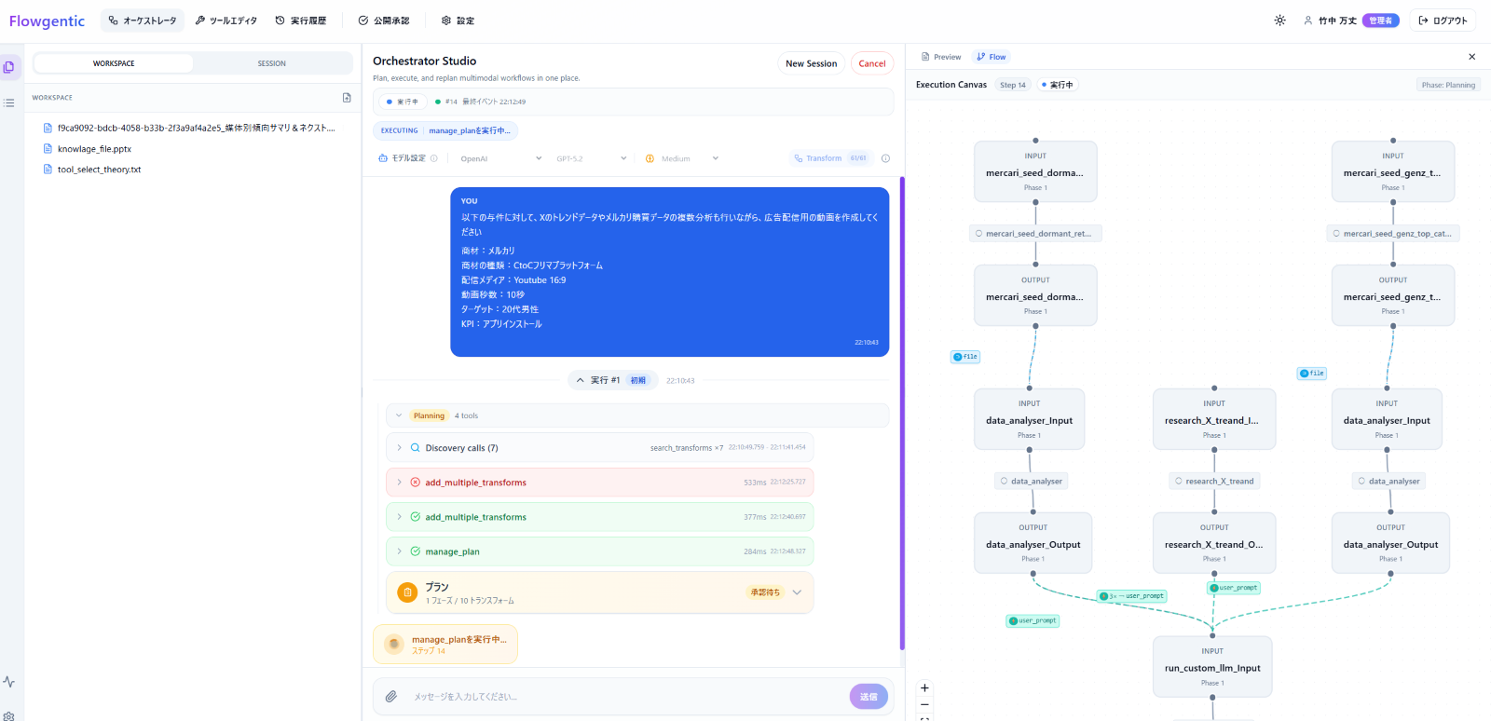Select the Flow view toggle

pos(992,57)
